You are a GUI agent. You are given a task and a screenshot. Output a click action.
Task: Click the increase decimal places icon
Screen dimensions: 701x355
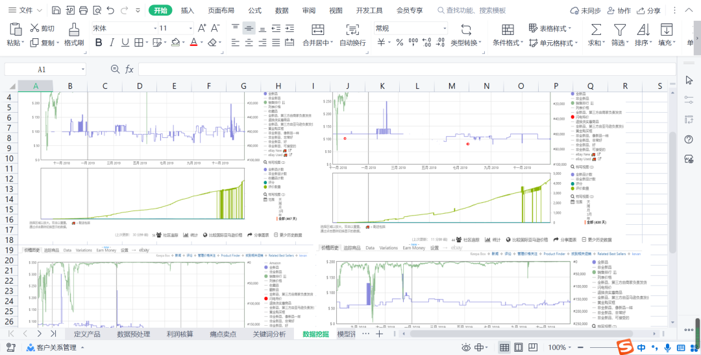point(427,43)
